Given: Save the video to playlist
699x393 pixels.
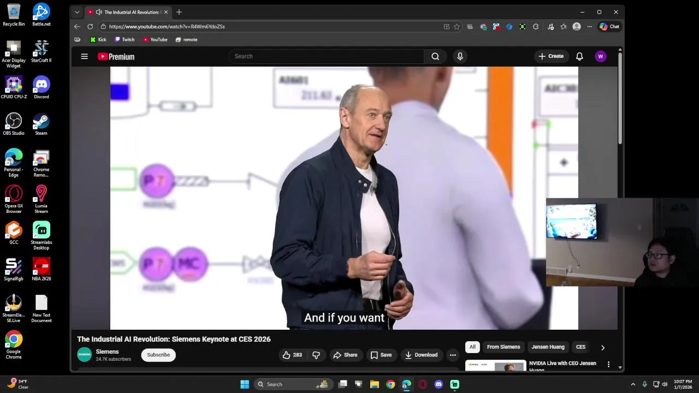Looking at the screenshot, I should 381,355.
